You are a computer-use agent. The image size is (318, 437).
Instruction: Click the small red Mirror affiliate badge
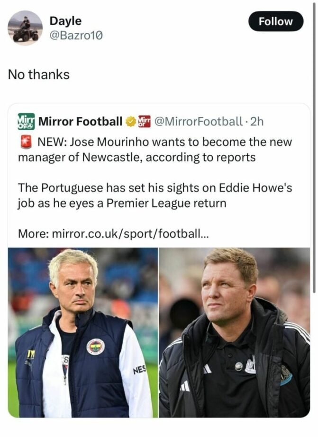coord(143,122)
